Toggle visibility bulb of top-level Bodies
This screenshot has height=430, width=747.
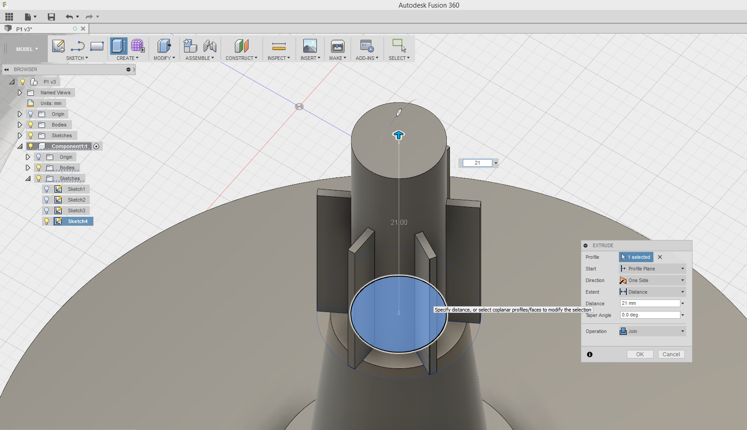(x=30, y=125)
